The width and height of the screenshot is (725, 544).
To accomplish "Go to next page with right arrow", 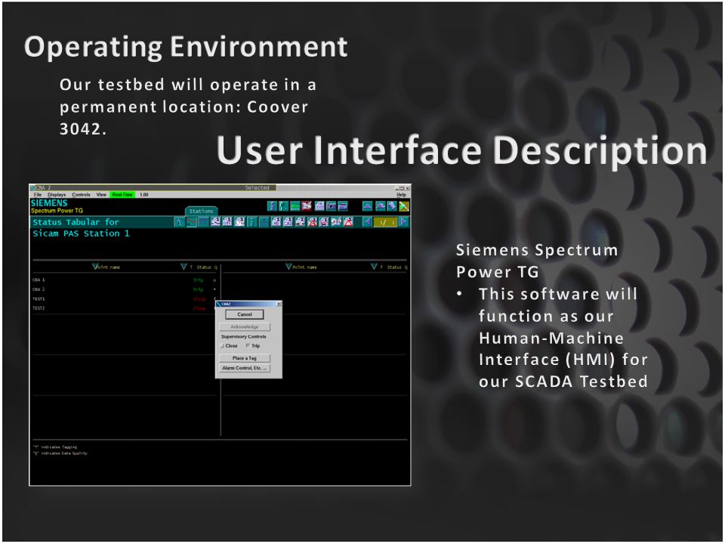I will 404,221.
